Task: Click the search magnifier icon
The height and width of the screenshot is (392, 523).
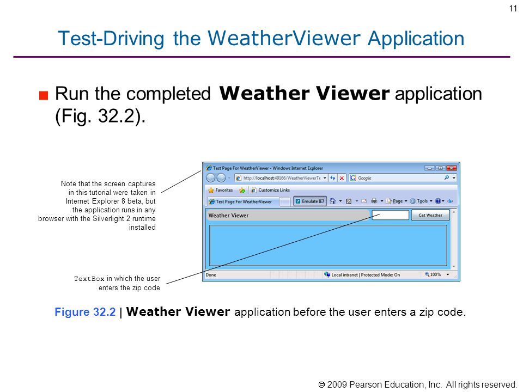Action: (447, 177)
